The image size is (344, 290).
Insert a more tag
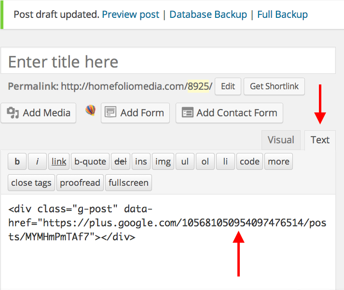tap(278, 162)
